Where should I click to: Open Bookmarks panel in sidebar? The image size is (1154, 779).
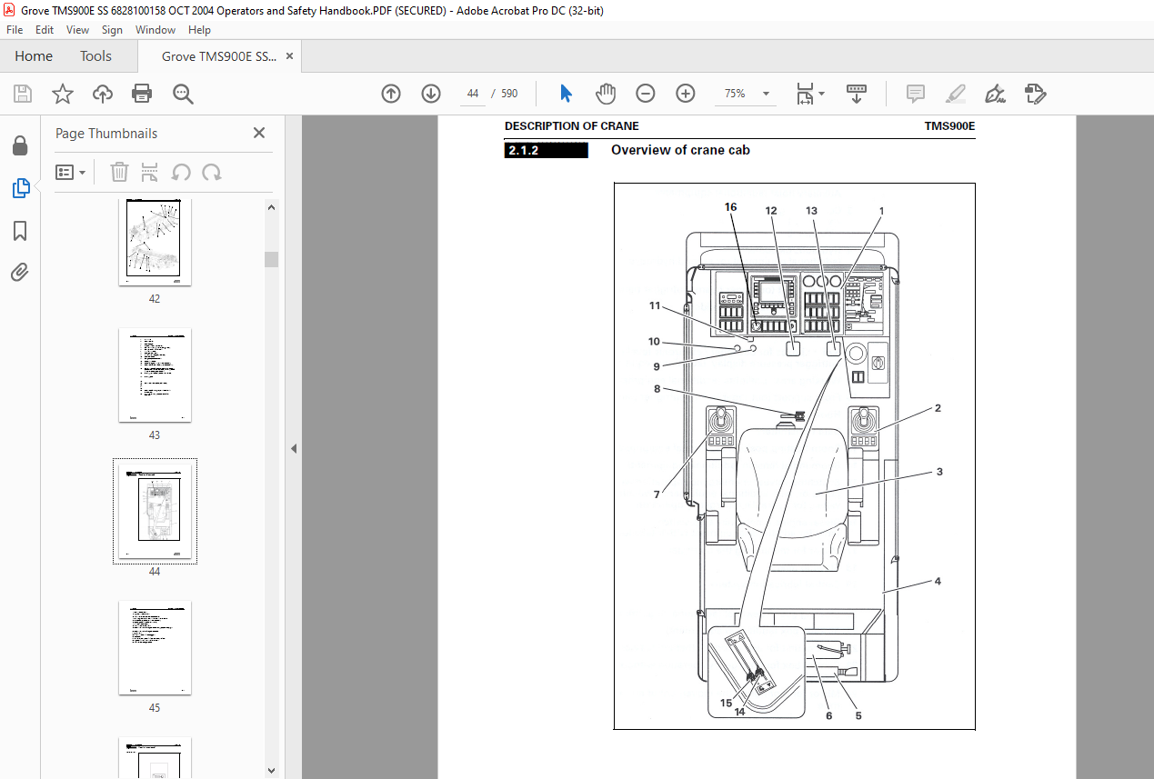(x=20, y=231)
